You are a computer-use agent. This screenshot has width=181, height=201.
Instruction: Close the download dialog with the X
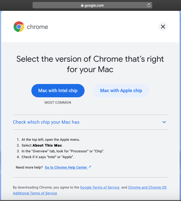coord(163,27)
